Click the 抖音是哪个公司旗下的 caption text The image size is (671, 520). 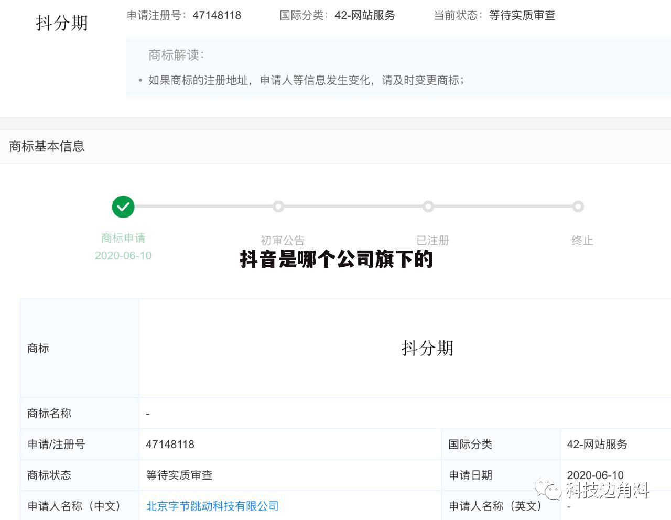click(336, 259)
